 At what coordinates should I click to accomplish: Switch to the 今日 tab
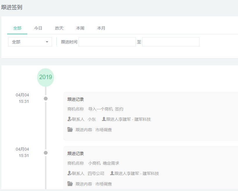(x=38, y=28)
